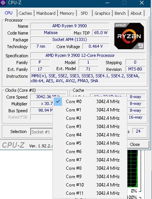Open the Caches tab
Screen dimensions: 152x199
coord(25,13)
